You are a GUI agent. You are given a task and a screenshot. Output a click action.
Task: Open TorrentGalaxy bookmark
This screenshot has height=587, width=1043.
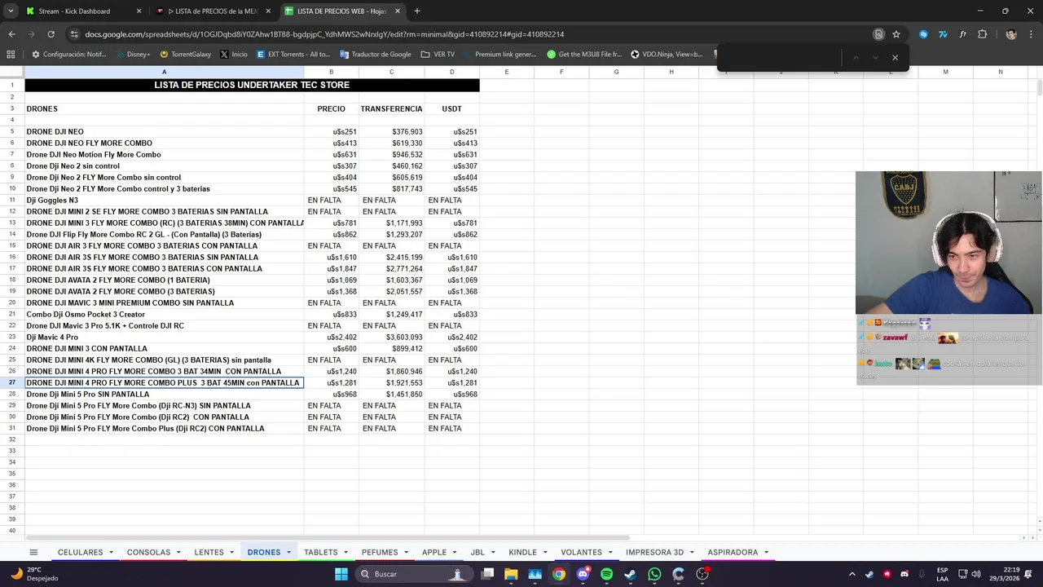click(x=185, y=55)
